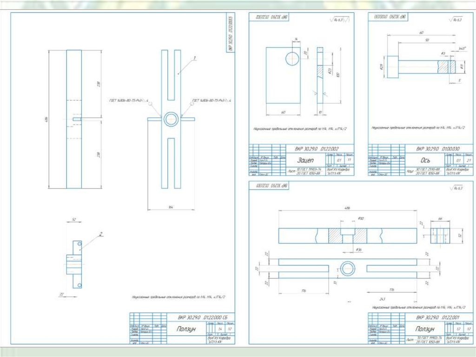Click the 243 dimension on Ползун detail
Screen dimensions: 476x357
click(x=382, y=299)
